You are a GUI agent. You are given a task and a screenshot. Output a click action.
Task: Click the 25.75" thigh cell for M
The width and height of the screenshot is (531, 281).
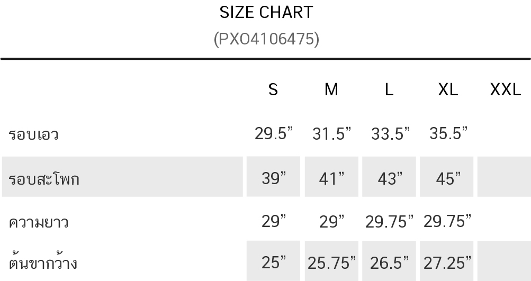coord(331,261)
